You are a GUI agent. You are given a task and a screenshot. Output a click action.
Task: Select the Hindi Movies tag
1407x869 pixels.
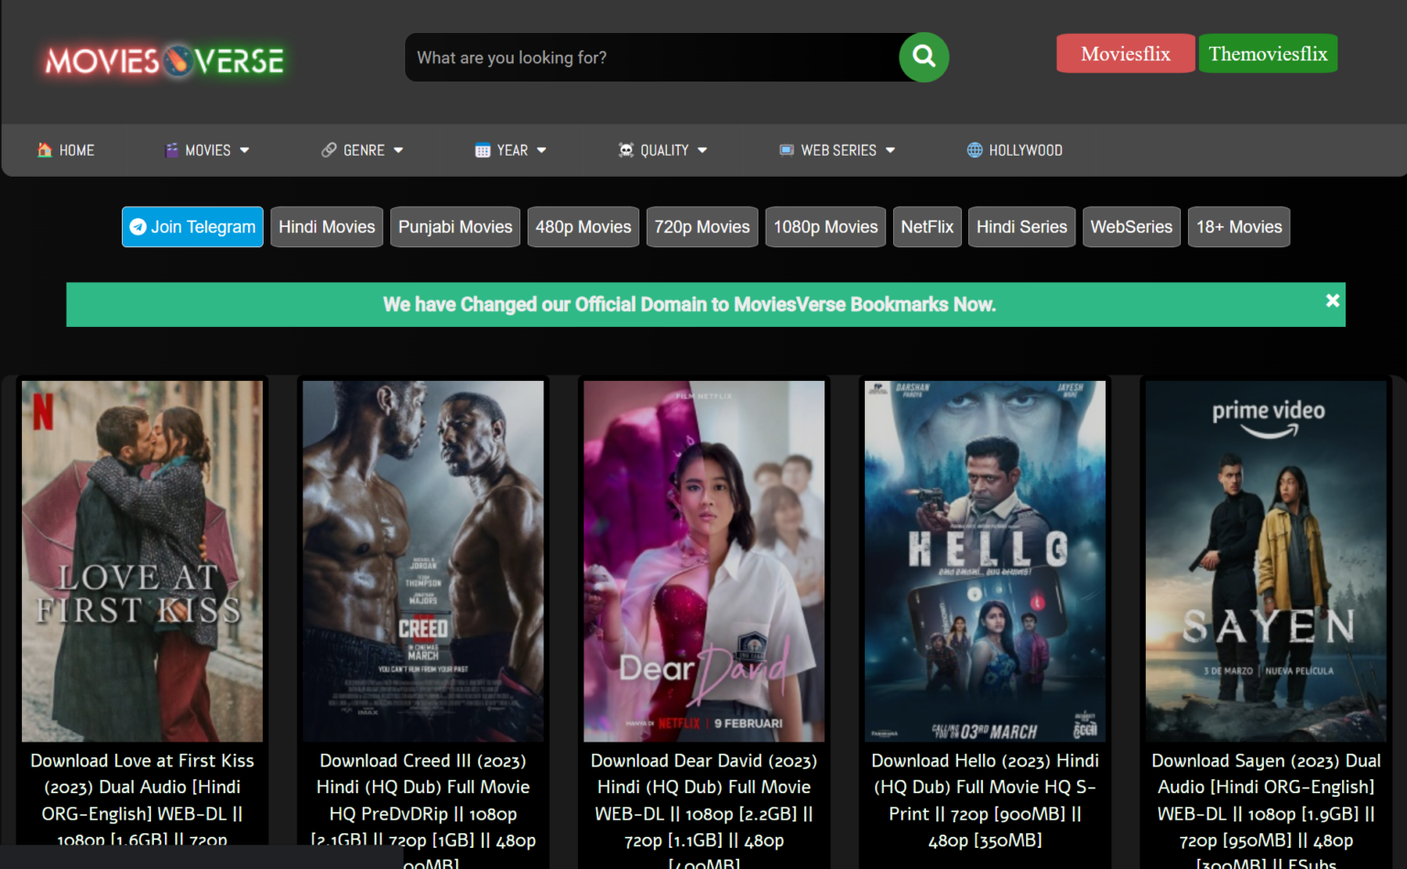327,227
